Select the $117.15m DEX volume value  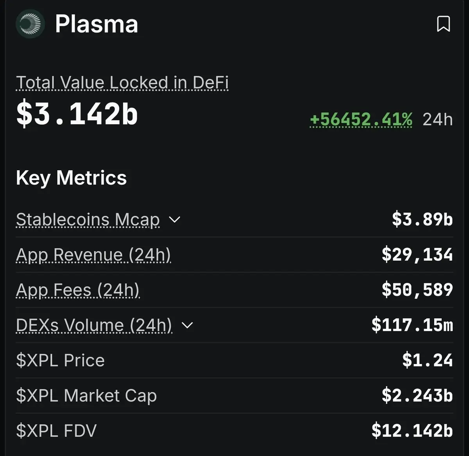(x=412, y=325)
